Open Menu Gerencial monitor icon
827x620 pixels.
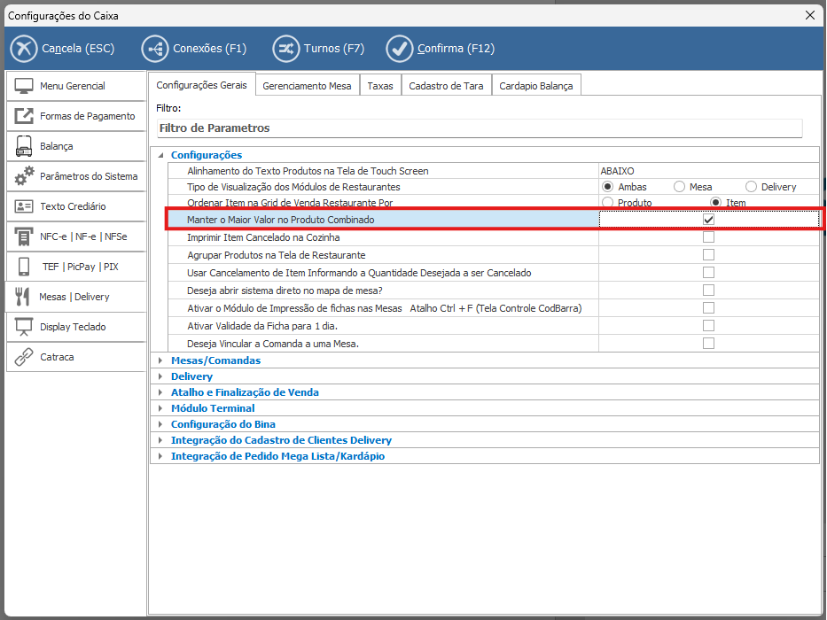(25, 86)
